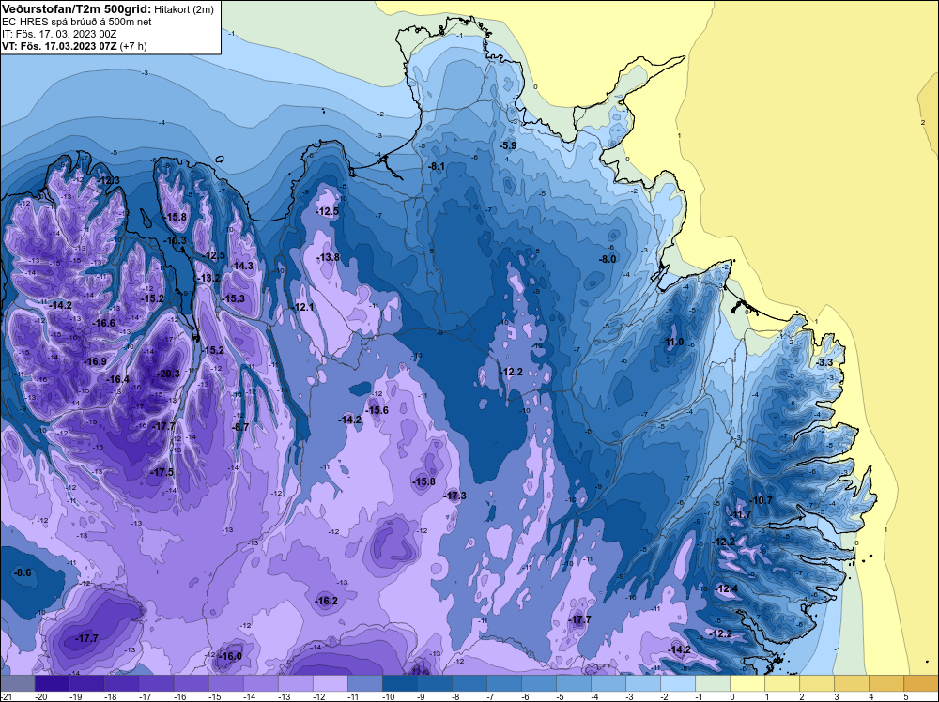Select the -15.3 temperature reading
939x702 pixels.
pos(233,298)
